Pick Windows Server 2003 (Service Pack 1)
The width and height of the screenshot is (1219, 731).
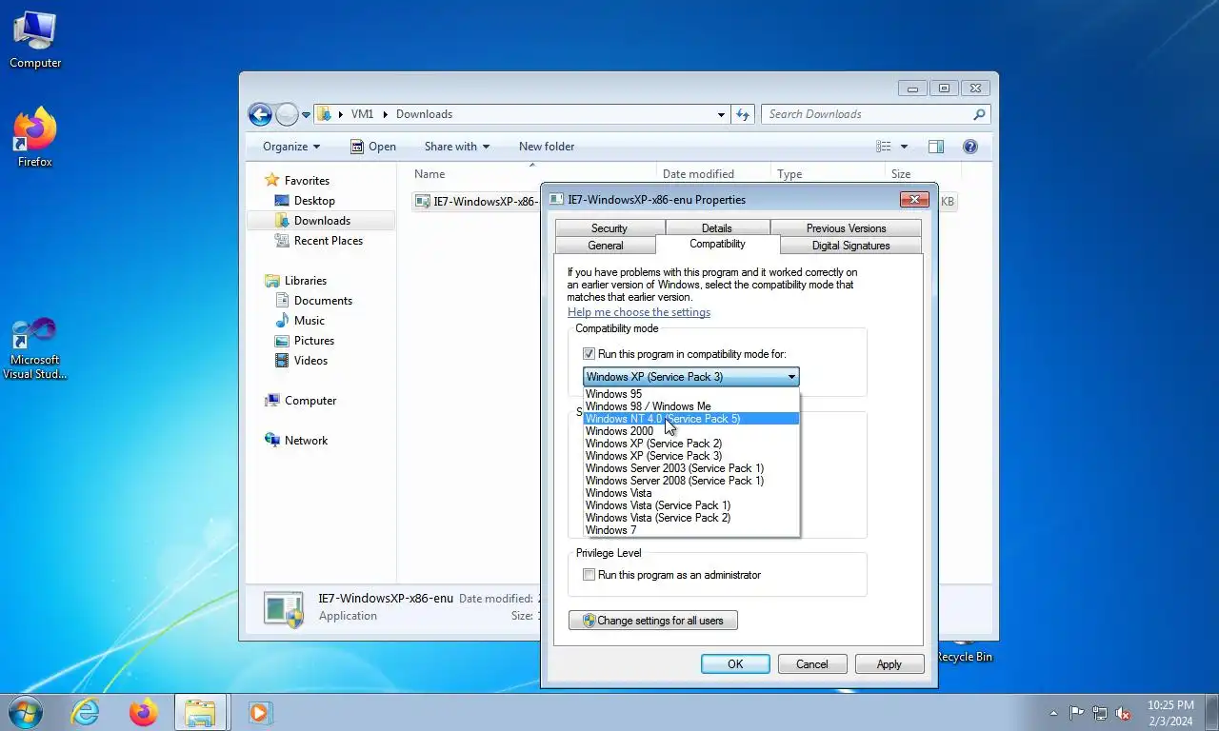click(x=690, y=468)
